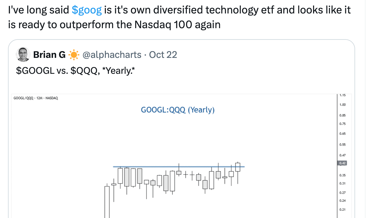The height and width of the screenshot is (218, 368).
Task: Click the NASDAQ exchange label
Action: tap(52, 98)
